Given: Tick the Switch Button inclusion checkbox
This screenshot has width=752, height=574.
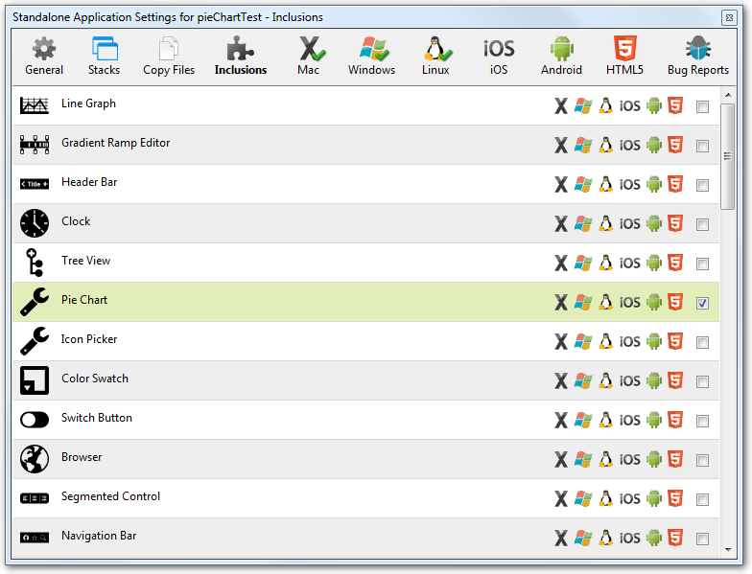Looking at the screenshot, I should (703, 421).
